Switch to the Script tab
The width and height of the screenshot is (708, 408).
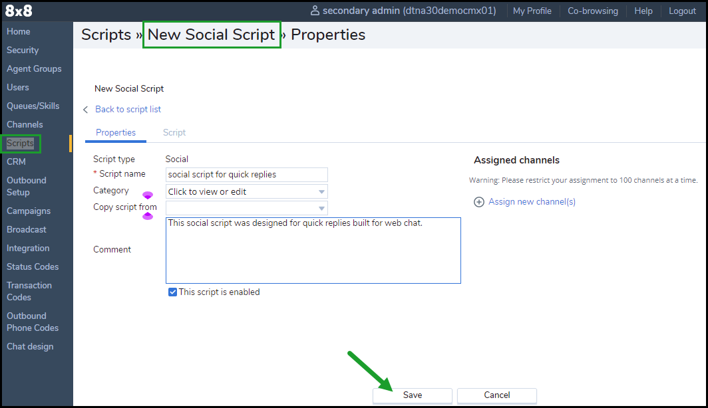point(174,132)
